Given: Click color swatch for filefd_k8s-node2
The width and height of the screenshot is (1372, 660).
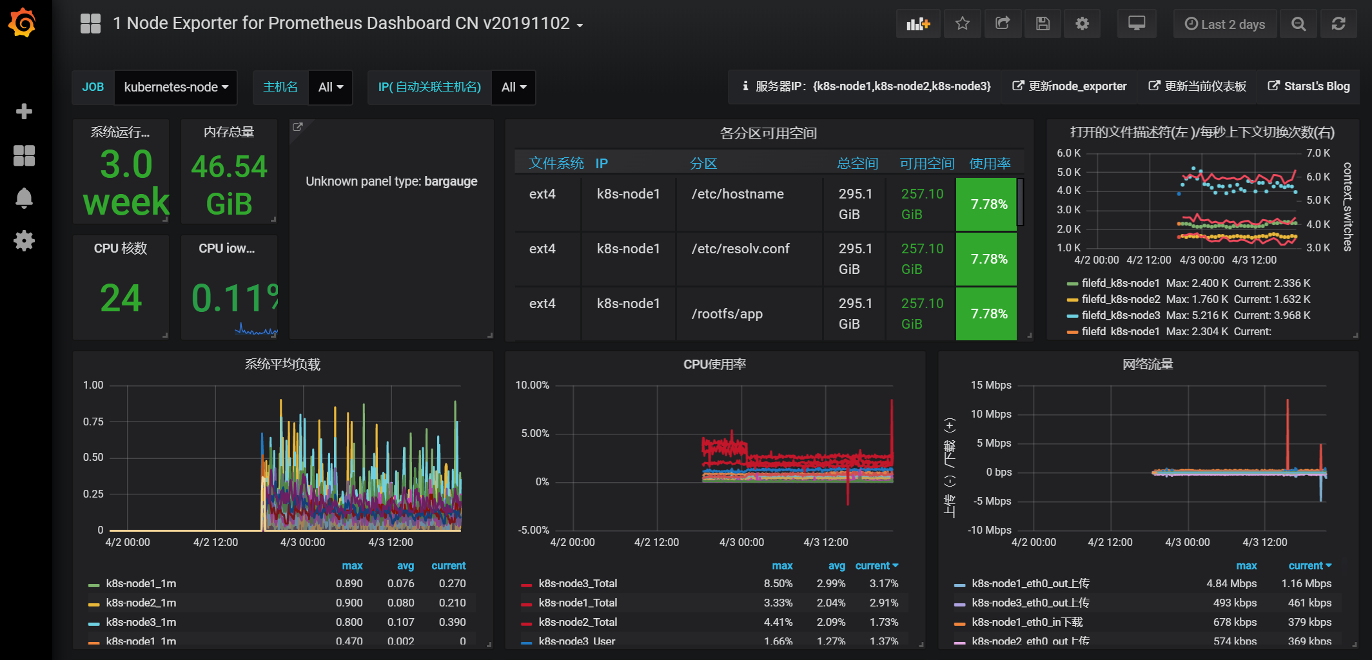Looking at the screenshot, I should coord(1072,300).
